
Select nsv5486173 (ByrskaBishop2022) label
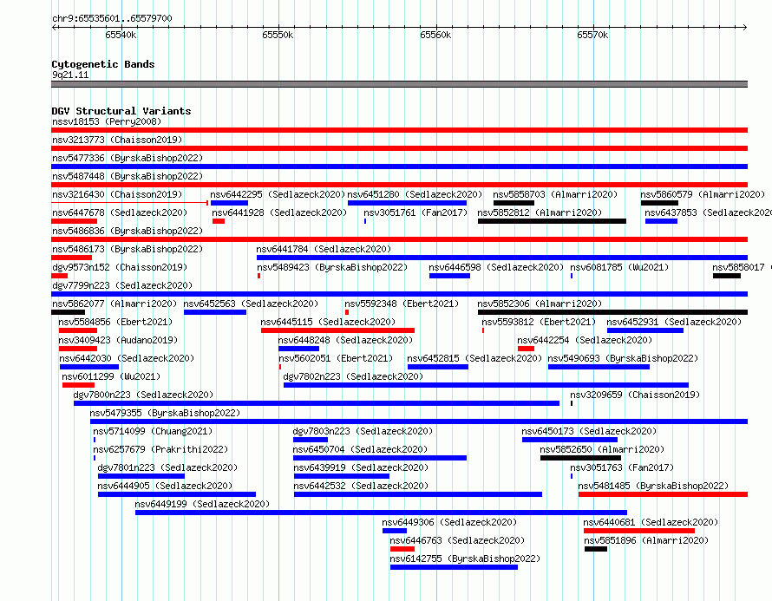pyautogui.click(x=128, y=249)
